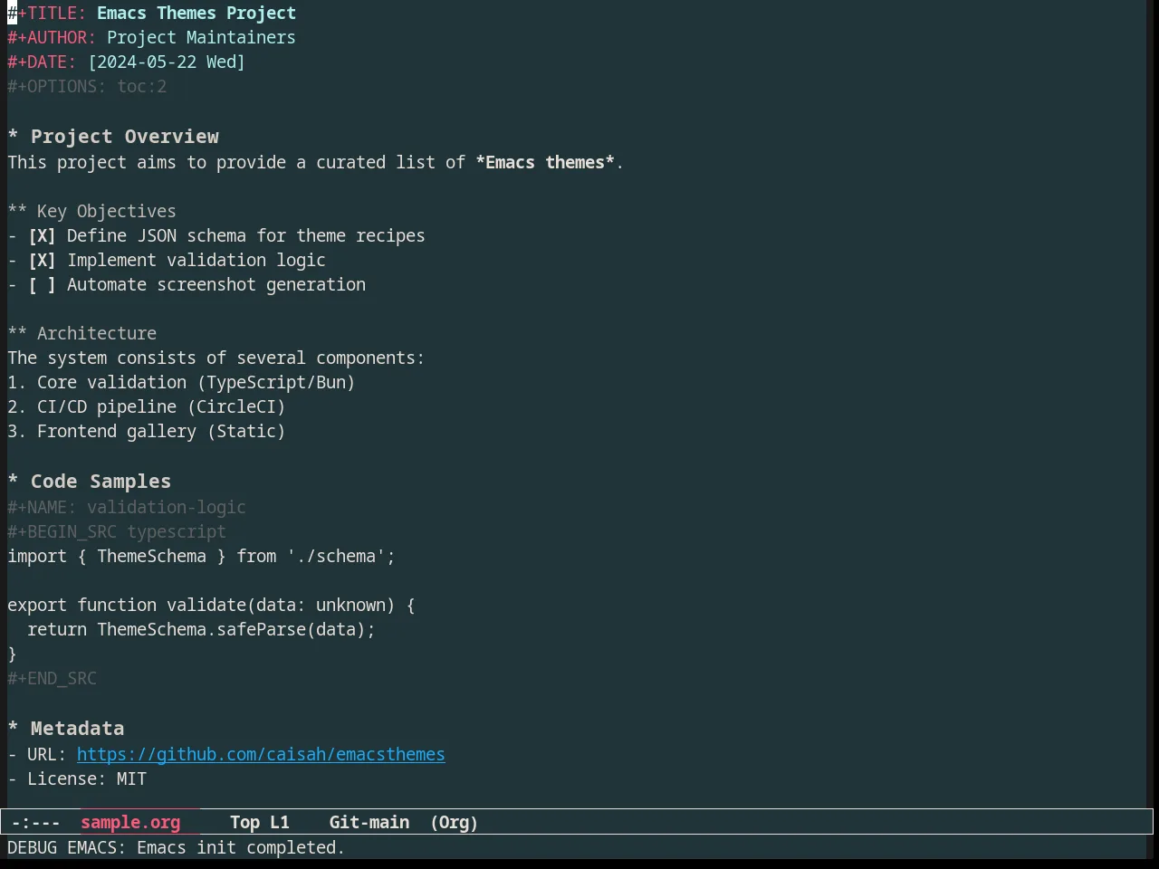Click the (Org) major mode indicator

coord(455,823)
